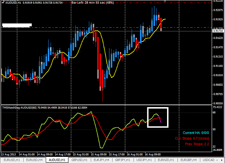The image size is (225, 163).
Task: Switch to the GBPUSD,H1 chart tab
Action: coord(79,160)
